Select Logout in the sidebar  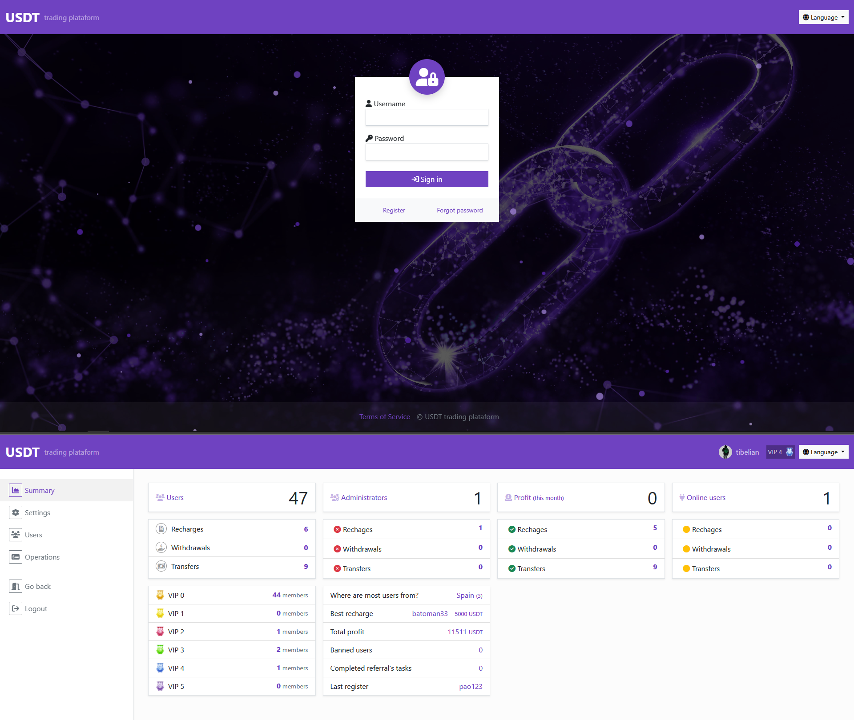(x=66, y=608)
